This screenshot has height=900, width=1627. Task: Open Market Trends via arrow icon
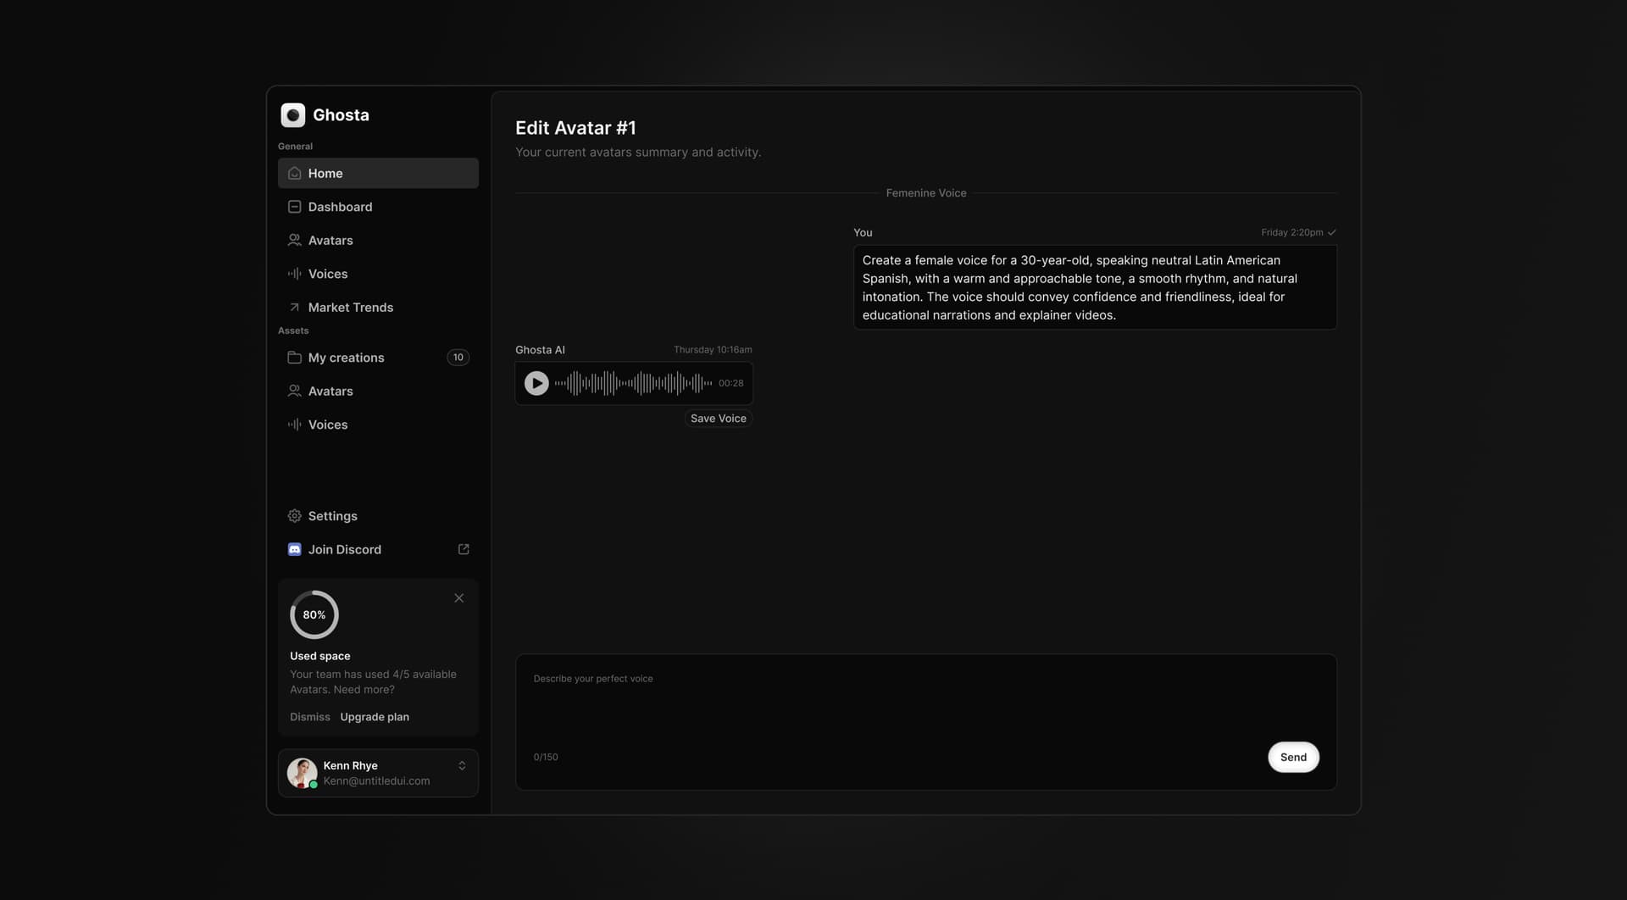click(x=294, y=308)
